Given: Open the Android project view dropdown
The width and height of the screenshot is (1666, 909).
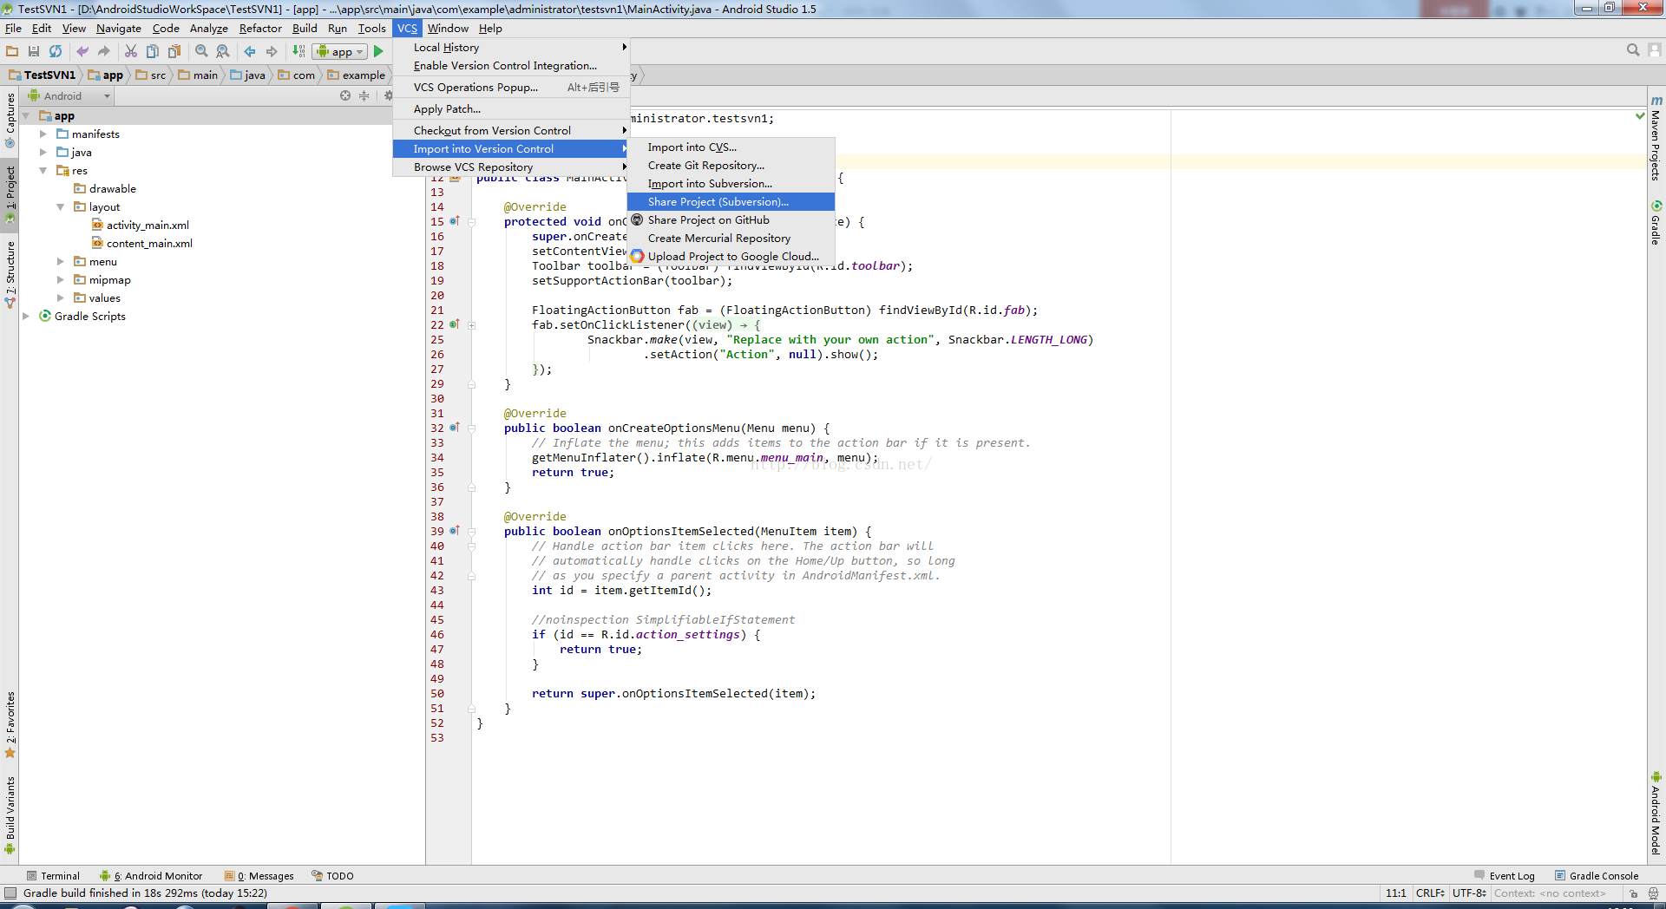Looking at the screenshot, I should pos(69,95).
